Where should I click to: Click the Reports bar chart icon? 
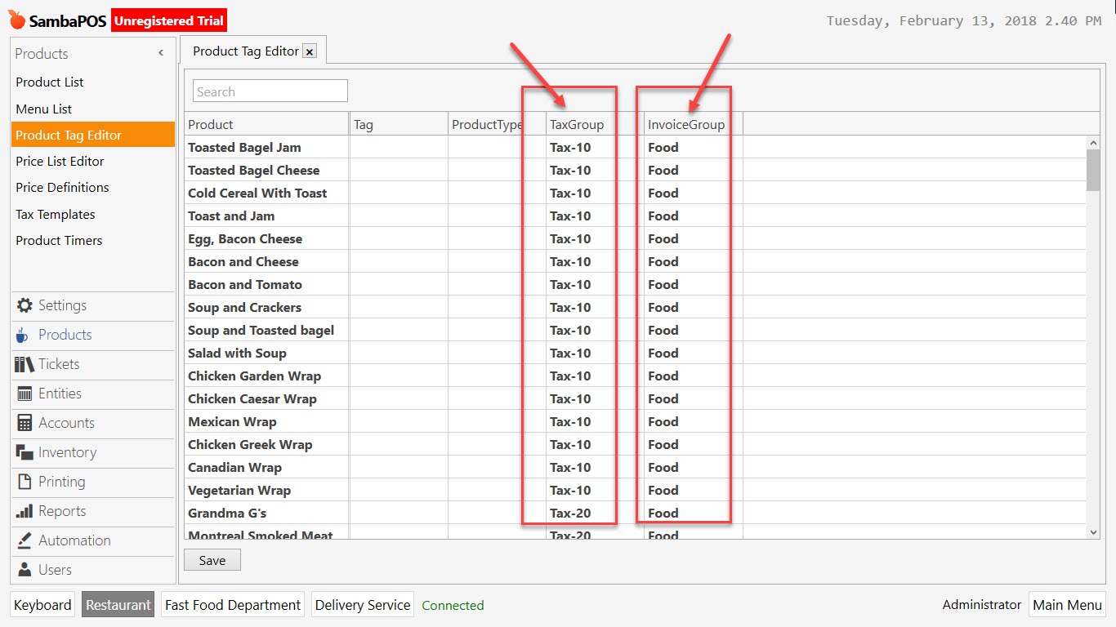[x=25, y=511]
